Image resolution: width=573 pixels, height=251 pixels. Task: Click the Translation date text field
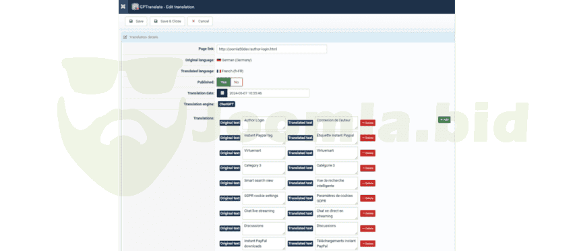click(268, 93)
